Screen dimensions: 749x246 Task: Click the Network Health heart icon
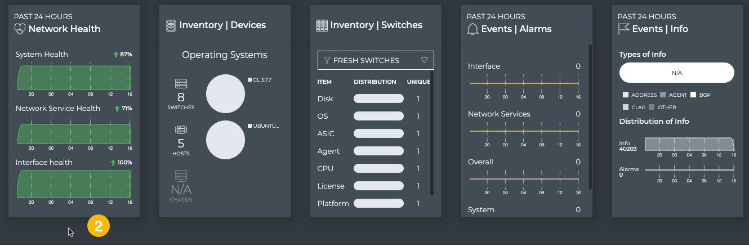pyautogui.click(x=20, y=29)
